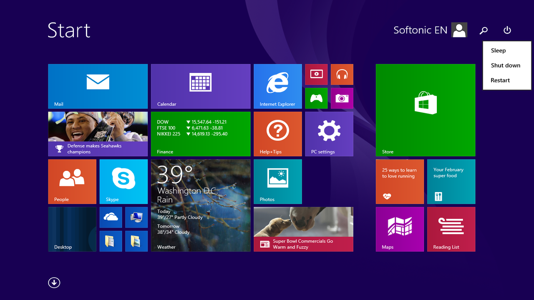Screen dimensions: 534x300
Task: Launch the Maps app tile
Action: [x=399, y=229]
